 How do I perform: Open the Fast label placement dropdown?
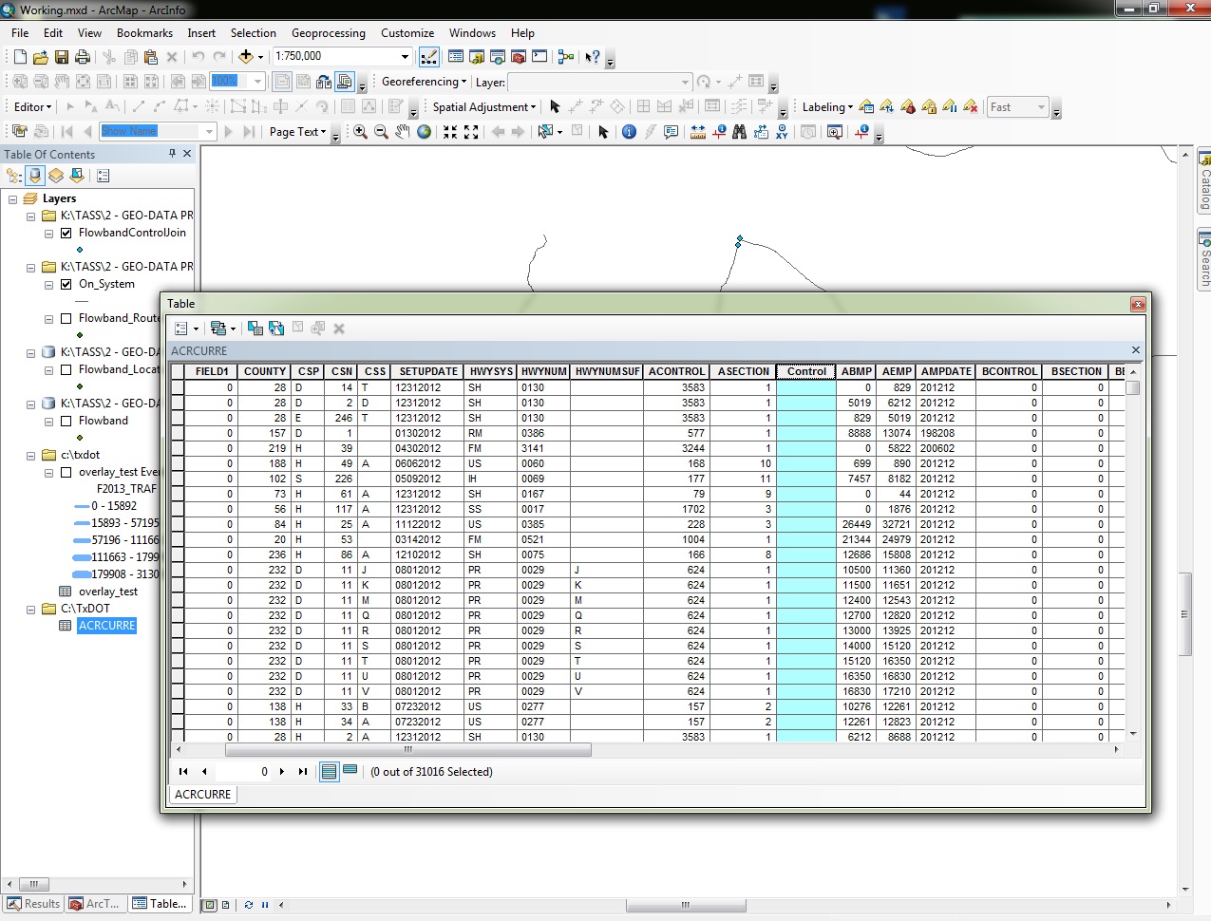pyautogui.click(x=1041, y=107)
